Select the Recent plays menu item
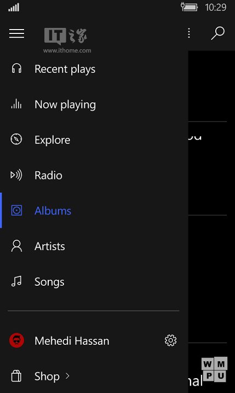Screen dimensions: 235x393 click(x=94, y=68)
